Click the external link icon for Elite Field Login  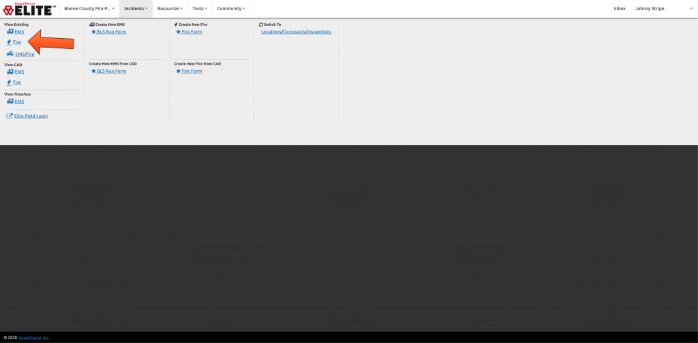click(10, 116)
